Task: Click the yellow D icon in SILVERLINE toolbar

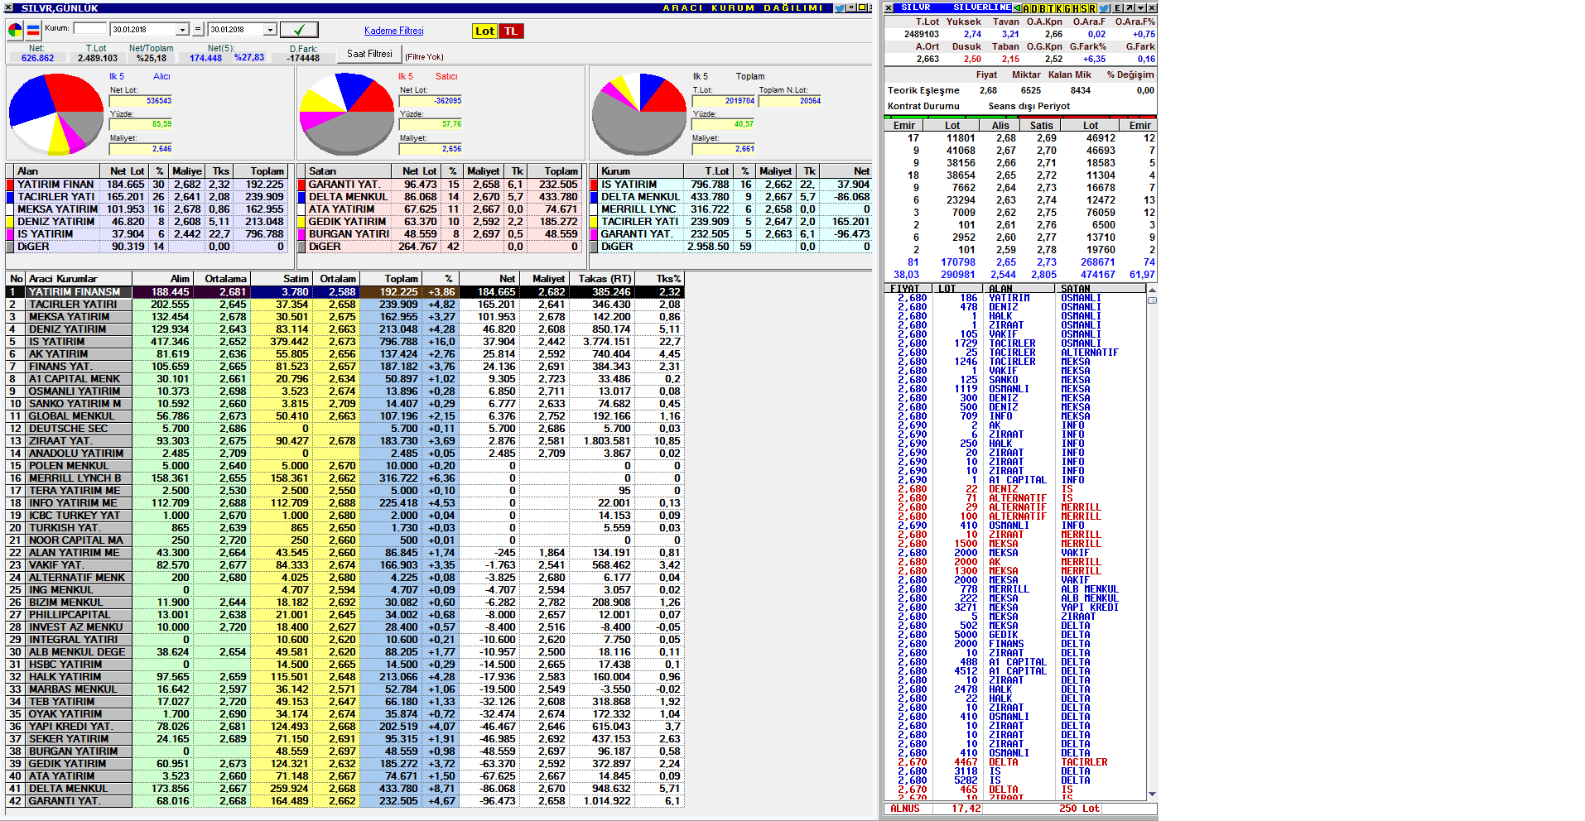Action: coord(1034,8)
